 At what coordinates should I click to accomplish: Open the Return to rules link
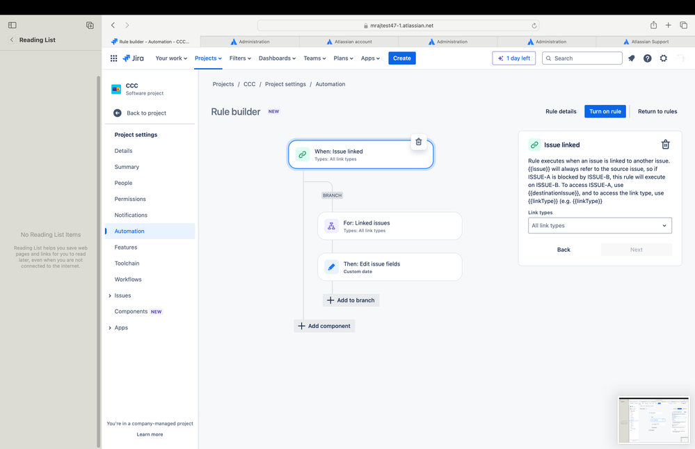(657, 112)
